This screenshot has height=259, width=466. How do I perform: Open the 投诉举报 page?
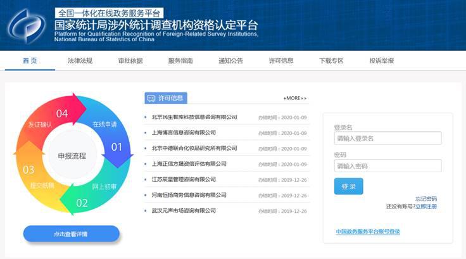pos(382,61)
